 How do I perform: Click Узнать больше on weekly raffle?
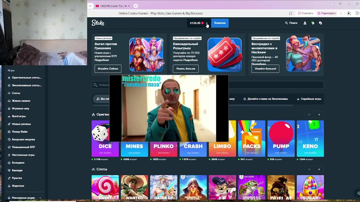coord(186,69)
